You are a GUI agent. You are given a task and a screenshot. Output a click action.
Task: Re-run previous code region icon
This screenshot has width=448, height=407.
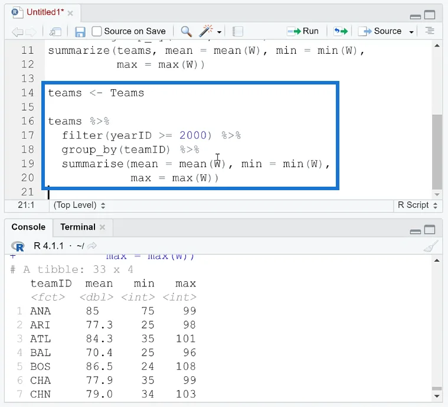[341, 31]
